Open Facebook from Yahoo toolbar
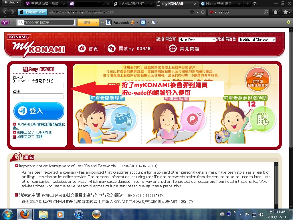 point(118,22)
